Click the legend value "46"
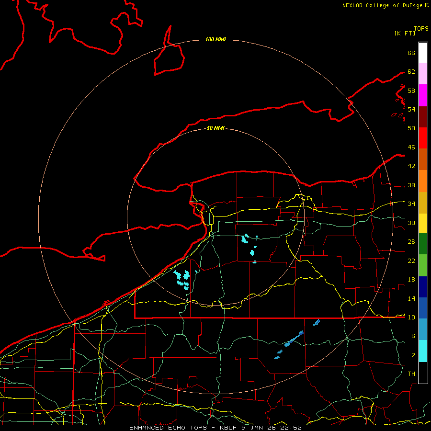The height and width of the screenshot is (431, 431). (411, 147)
